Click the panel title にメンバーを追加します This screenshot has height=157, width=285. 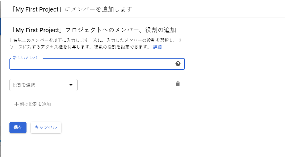click(x=99, y=9)
